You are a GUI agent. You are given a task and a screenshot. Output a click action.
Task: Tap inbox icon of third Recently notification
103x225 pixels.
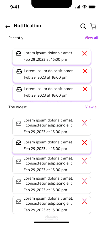click(x=19, y=89)
